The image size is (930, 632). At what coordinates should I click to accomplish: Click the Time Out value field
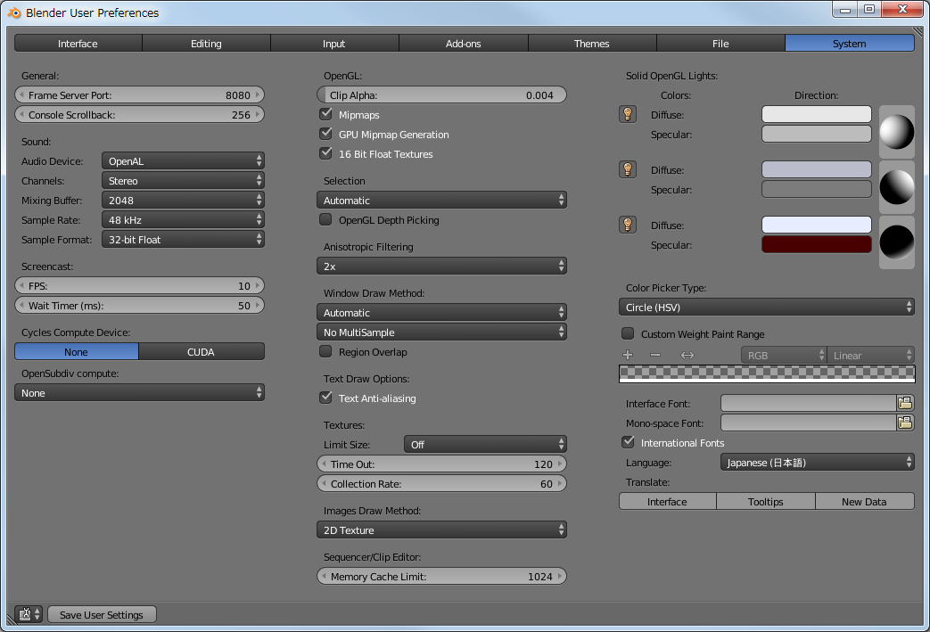442,464
